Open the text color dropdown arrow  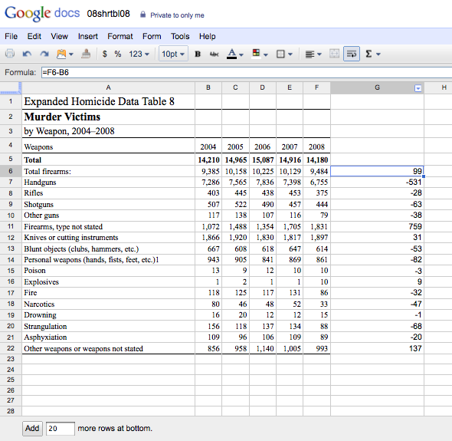click(x=241, y=54)
